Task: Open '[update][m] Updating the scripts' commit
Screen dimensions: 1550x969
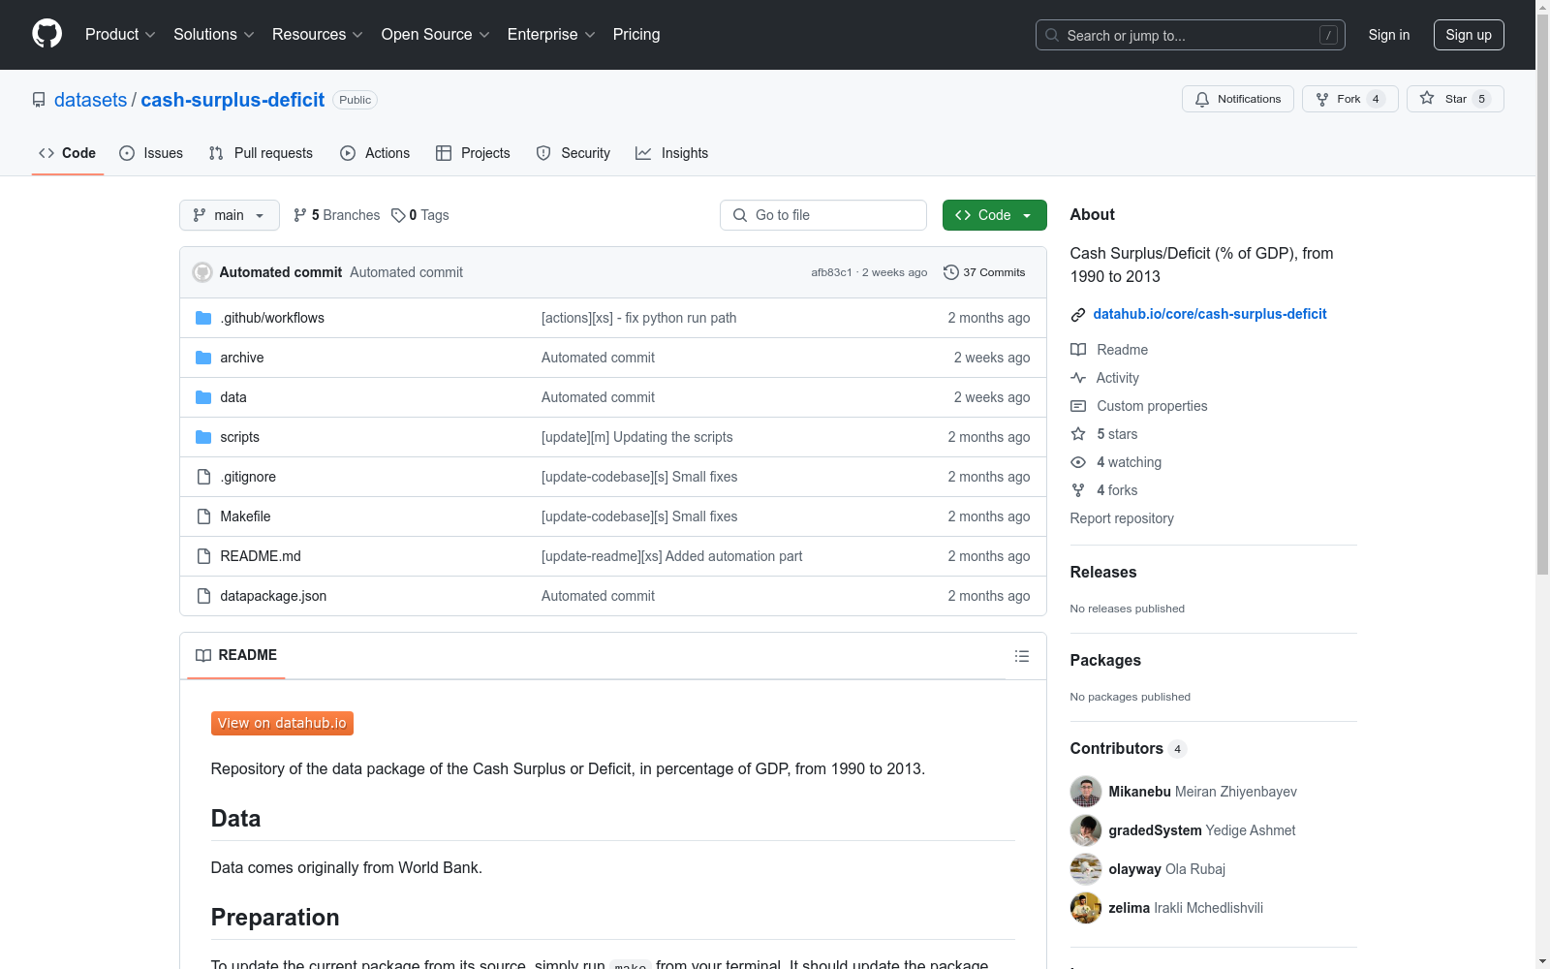Action: pyautogui.click(x=636, y=437)
